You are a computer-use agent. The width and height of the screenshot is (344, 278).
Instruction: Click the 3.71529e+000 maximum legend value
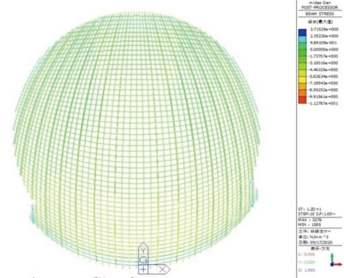(324, 29)
